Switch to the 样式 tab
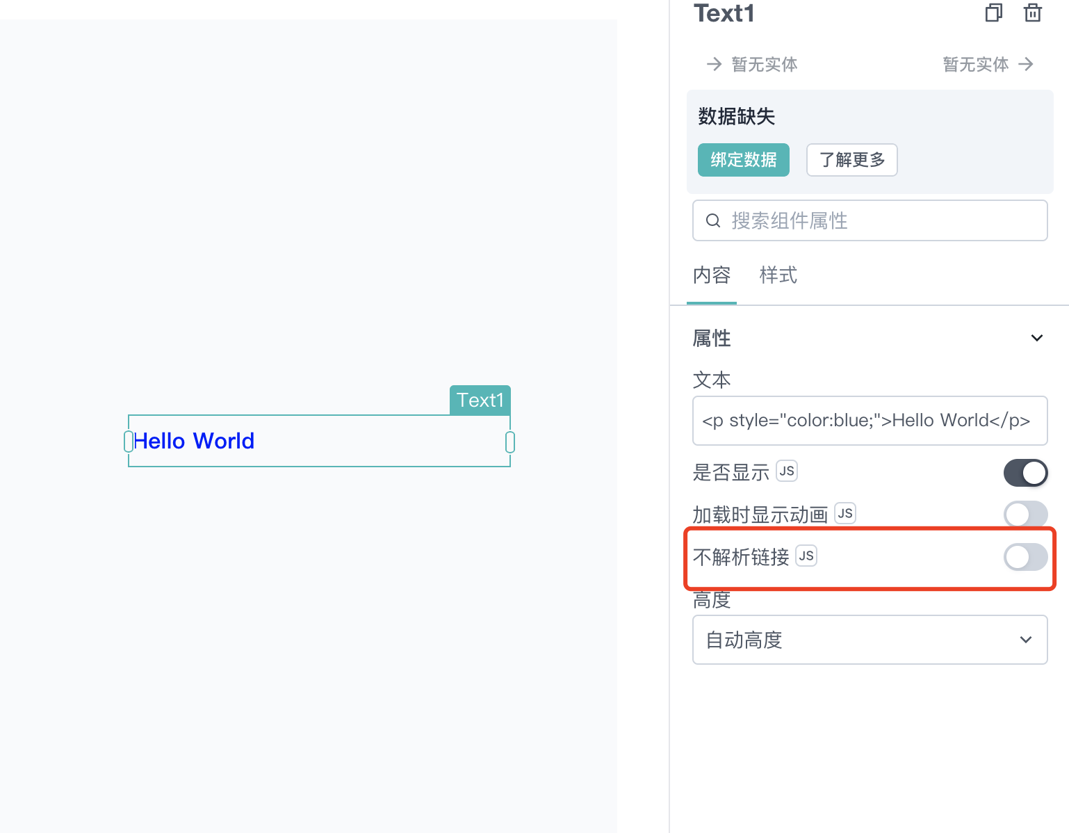Viewport: 1069px width, 833px height. [778, 275]
